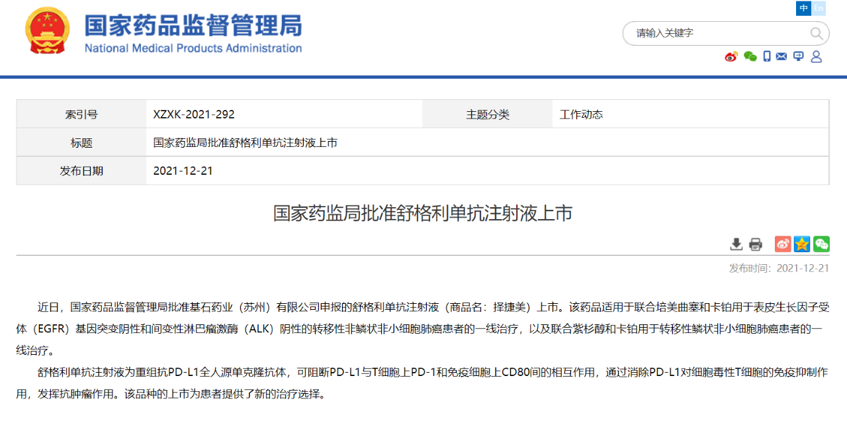Click the index number XZXK-2021-292

(x=194, y=115)
